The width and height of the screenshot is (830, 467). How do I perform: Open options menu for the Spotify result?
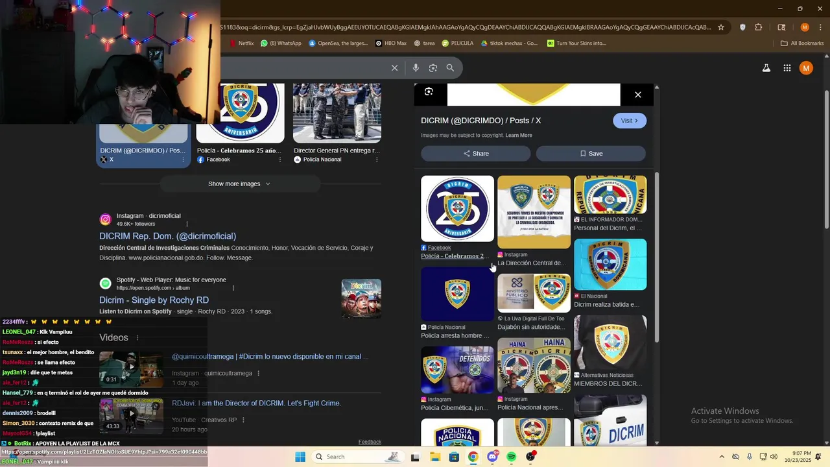pos(233,288)
